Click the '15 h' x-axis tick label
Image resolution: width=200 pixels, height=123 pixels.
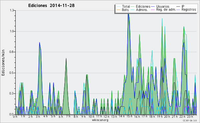(129, 116)
